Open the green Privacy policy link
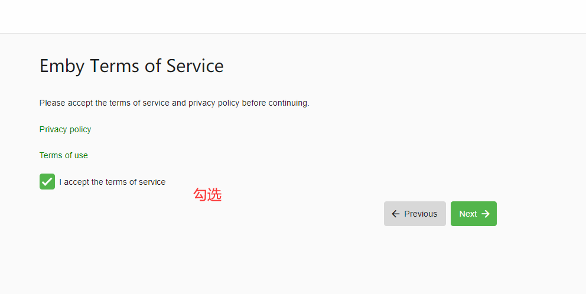586x294 pixels. pyautogui.click(x=65, y=129)
